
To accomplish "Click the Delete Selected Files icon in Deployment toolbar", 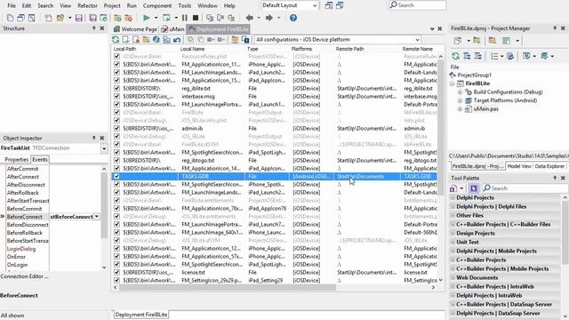I will coord(136,39).
